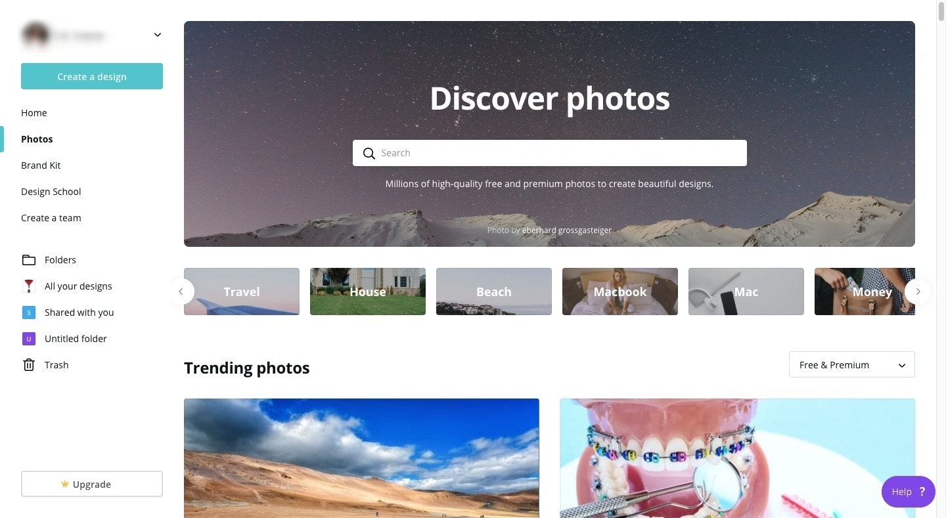This screenshot has width=946, height=518.
Task: Click the Upgrade button
Action: [x=92, y=484]
